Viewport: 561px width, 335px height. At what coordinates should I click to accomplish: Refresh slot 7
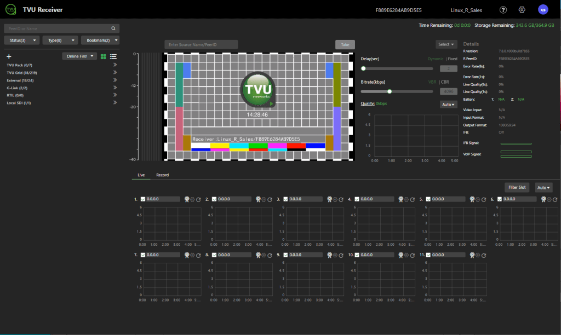198,255
